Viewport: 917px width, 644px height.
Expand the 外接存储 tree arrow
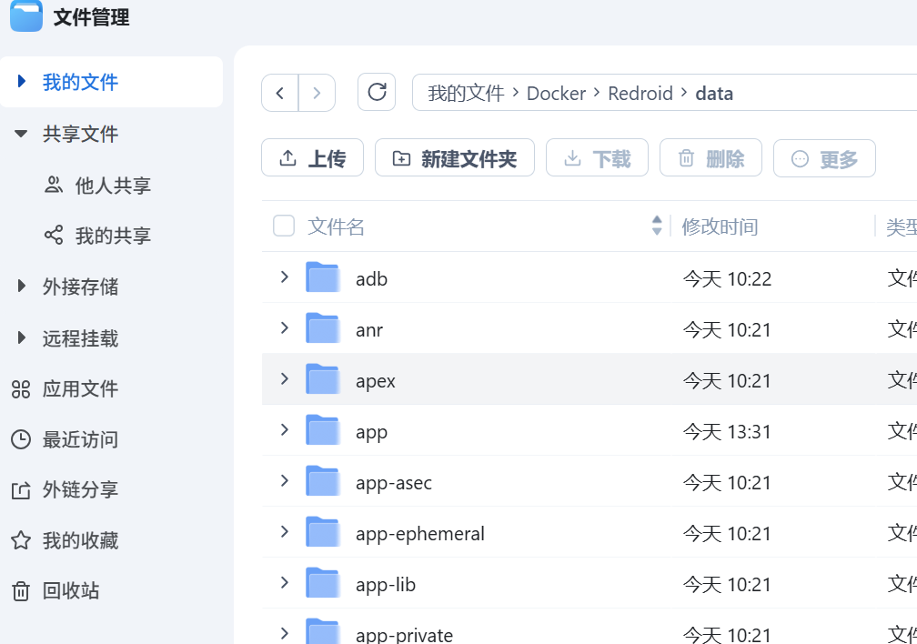pyautogui.click(x=22, y=286)
